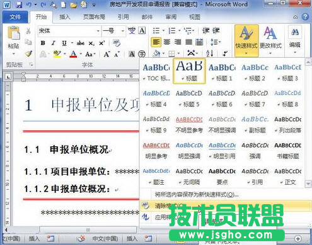Image resolution: width=312 pixels, height=245 pixels.
Task: Click the 编辑 Editing button
Action: tap(295, 40)
